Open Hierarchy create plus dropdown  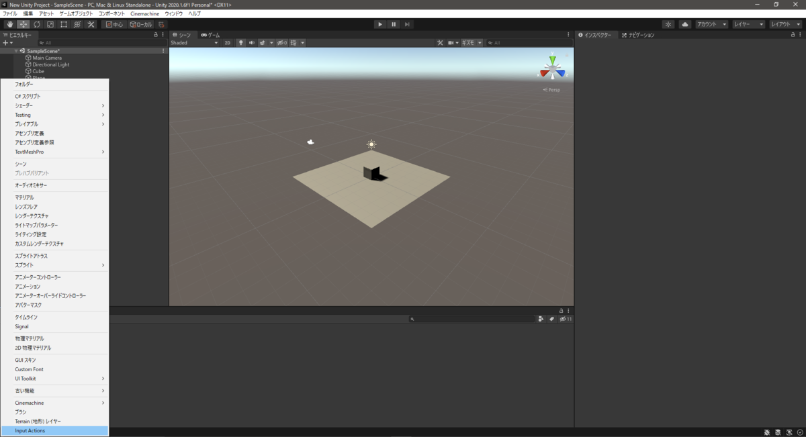(x=8, y=43)
